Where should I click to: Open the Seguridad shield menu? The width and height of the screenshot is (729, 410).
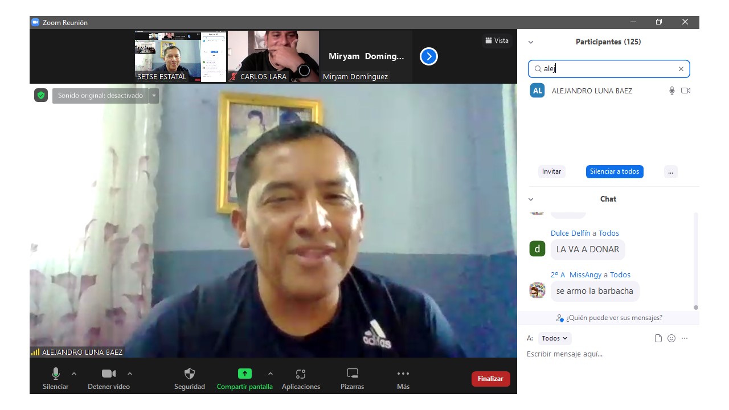[190, 379]
